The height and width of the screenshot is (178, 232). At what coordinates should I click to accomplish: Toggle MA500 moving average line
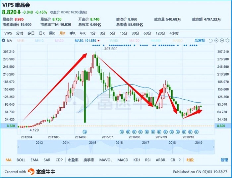178,41
